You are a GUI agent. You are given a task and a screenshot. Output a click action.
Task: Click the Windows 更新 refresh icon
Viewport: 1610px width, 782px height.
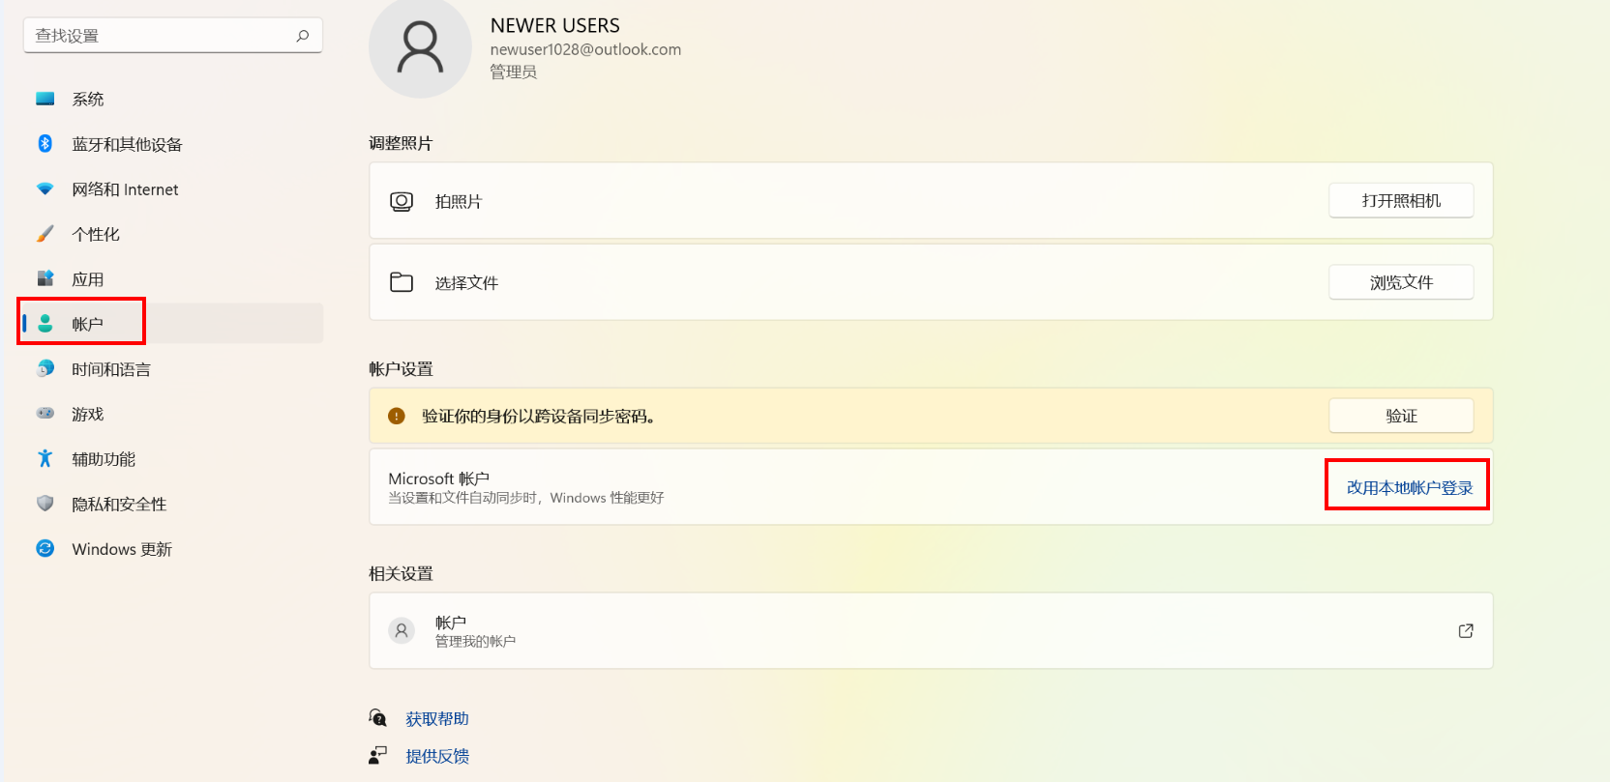[45, 549]
